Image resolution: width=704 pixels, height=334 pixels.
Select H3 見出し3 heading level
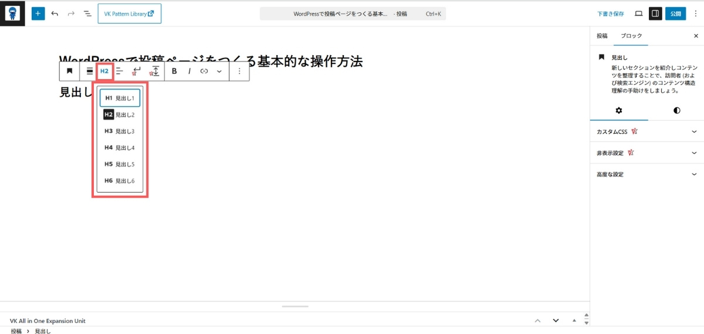(120, 131)
